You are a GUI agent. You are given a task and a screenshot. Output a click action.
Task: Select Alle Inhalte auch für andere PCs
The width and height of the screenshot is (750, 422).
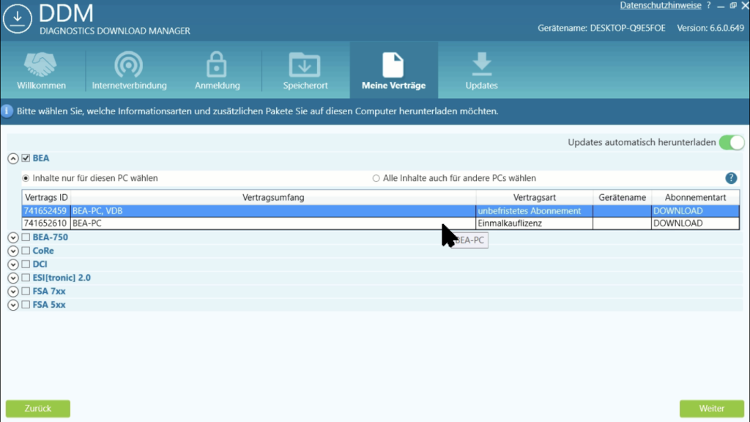click(x=376, y=178)
